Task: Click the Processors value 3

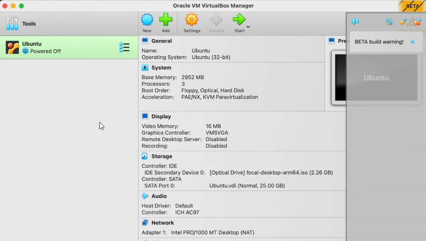Action: (183, 84)
